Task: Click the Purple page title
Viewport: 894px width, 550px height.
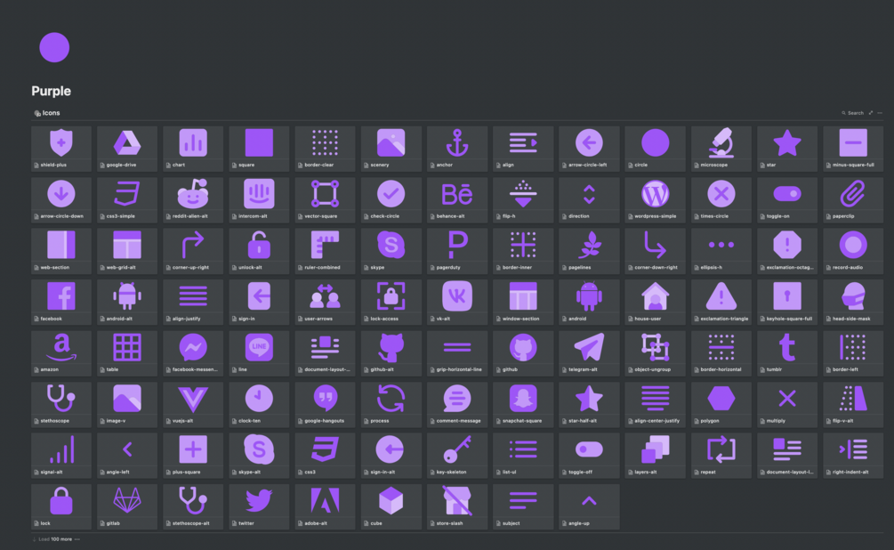Action: click(52, 91)
